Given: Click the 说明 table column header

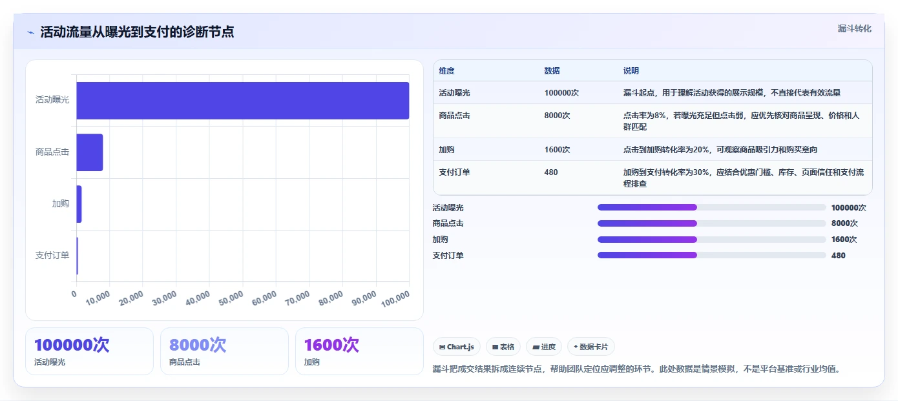Looking at the screenshot, I should tap(631, 71).
